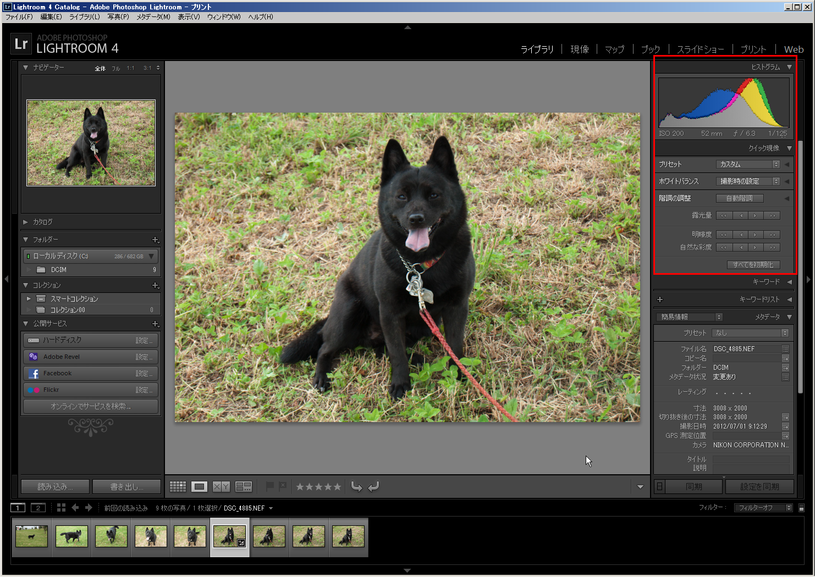Select the first filmstrip thumbnail
815x577 pixels.
(x=32, y=536)
